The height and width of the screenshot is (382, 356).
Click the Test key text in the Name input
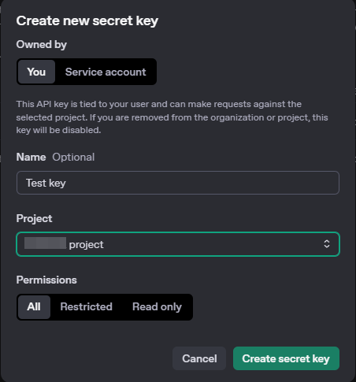tap(46, 183)
